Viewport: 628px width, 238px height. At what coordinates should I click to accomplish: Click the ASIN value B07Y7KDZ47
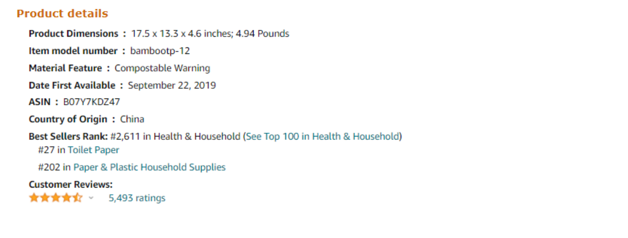[x=92, y=102]
